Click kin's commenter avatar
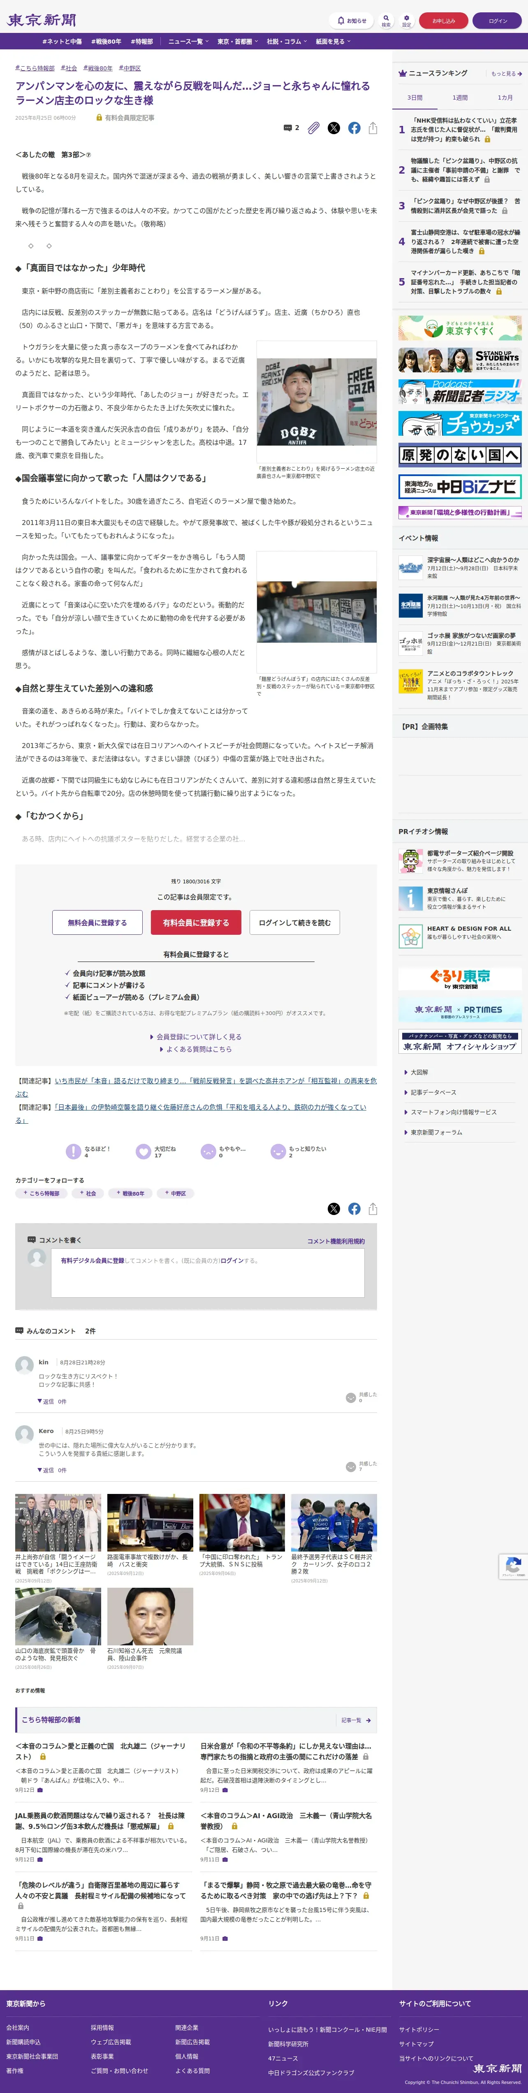The width and height of the screenshot is (528, 2093). click(x=24, y=1365)
